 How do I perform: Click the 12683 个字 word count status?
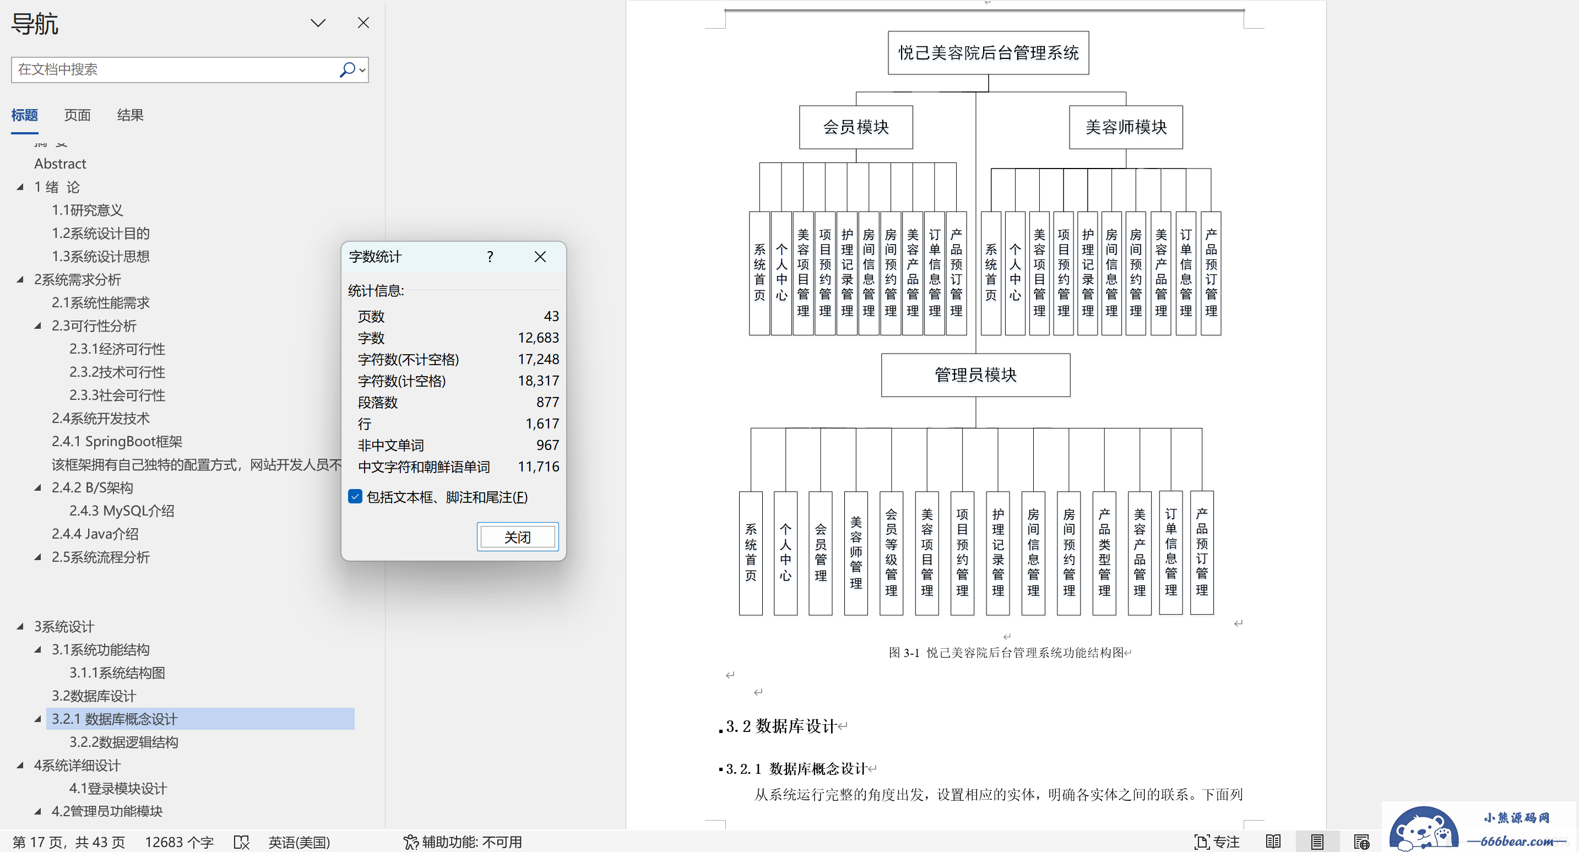coord(179,842)
